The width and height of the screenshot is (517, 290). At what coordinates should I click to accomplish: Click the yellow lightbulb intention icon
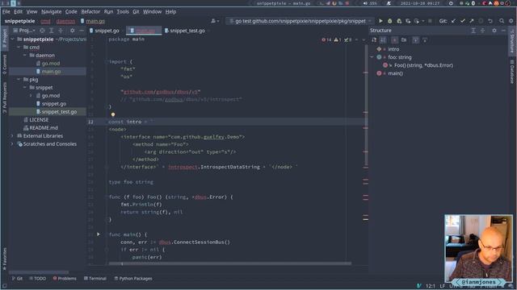click(113, 114)
